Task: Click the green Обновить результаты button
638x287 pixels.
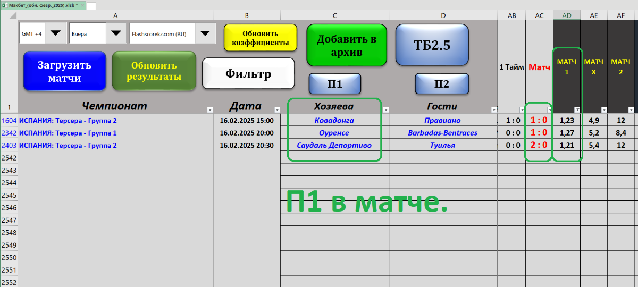Action: pyautogui.click(x=154, y=71)
